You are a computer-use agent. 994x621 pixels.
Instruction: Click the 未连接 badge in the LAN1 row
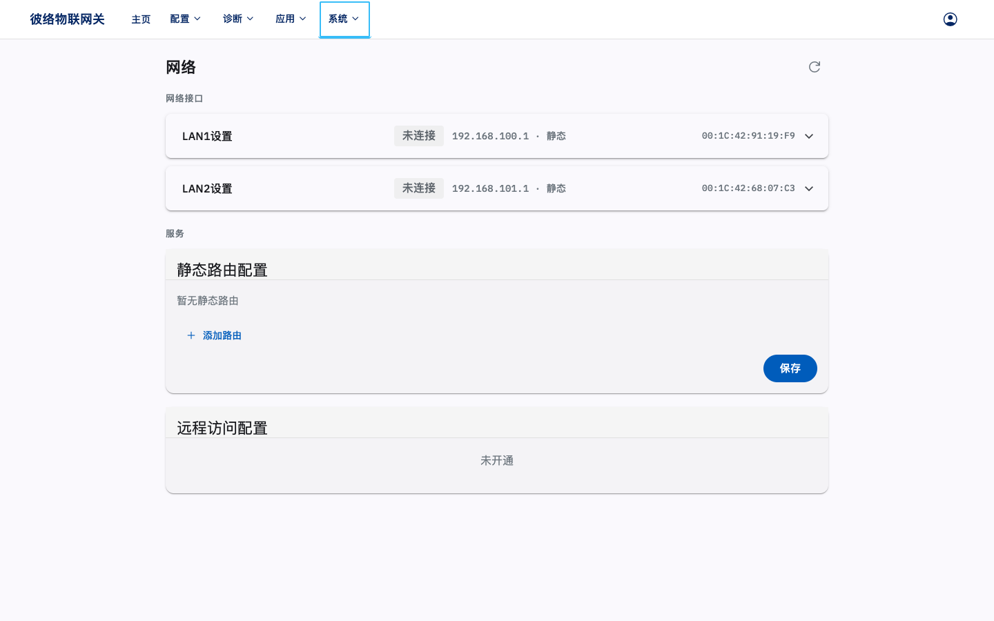[x=419, y=136]
